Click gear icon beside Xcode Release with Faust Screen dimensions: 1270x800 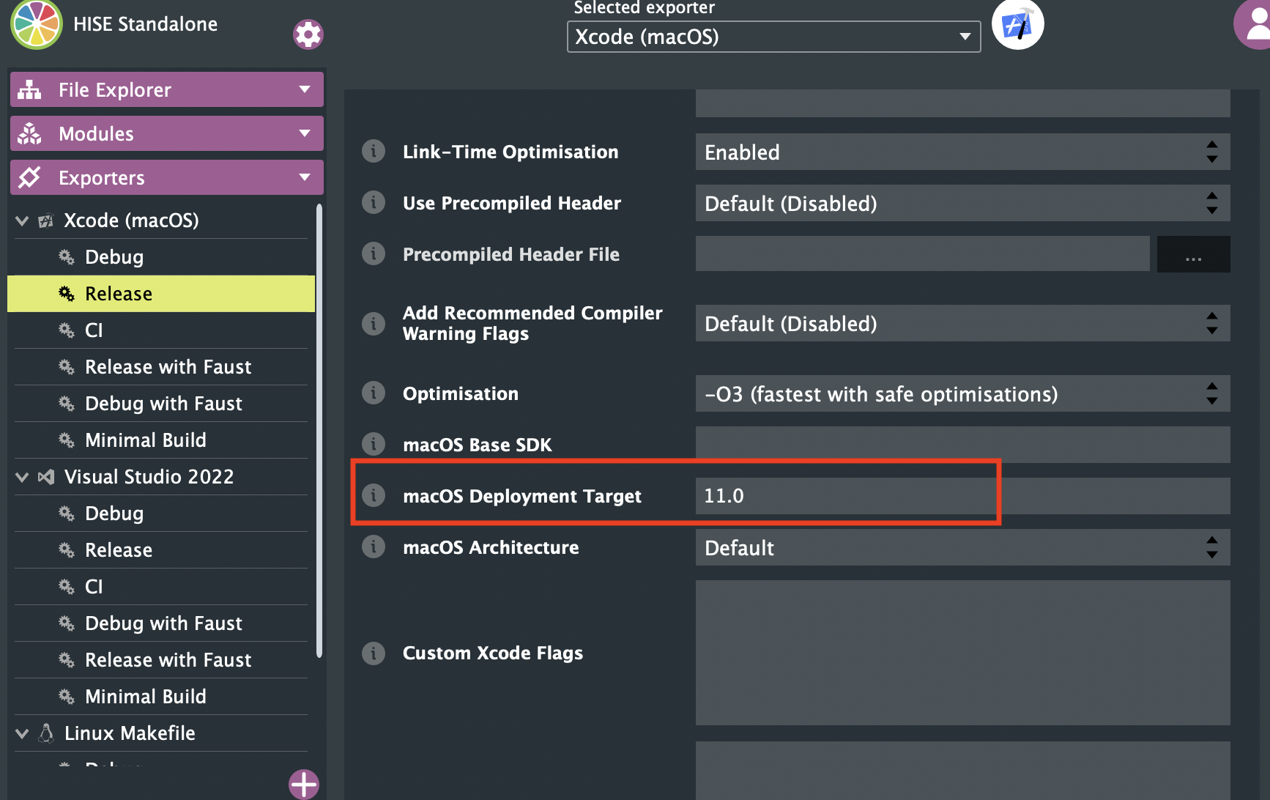tap(67, 366)
